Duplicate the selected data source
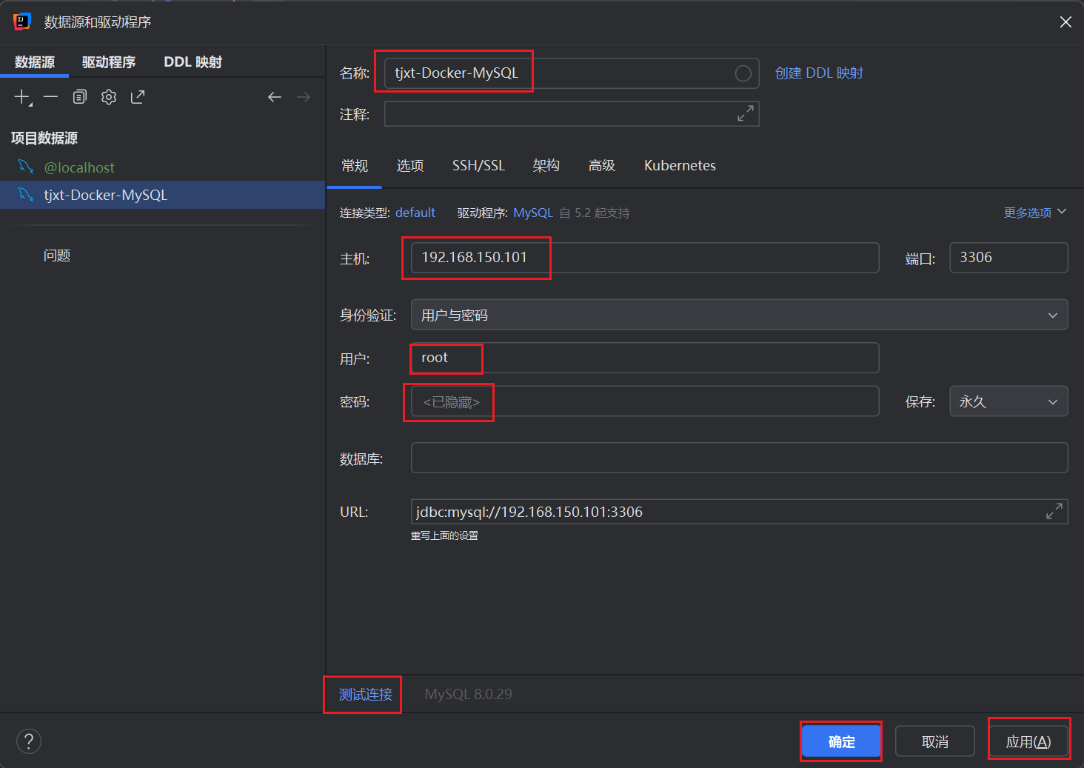 (80, 97)
